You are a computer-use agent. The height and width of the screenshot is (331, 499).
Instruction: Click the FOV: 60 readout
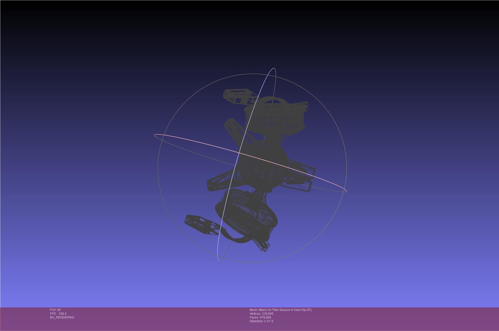point(55,310)
